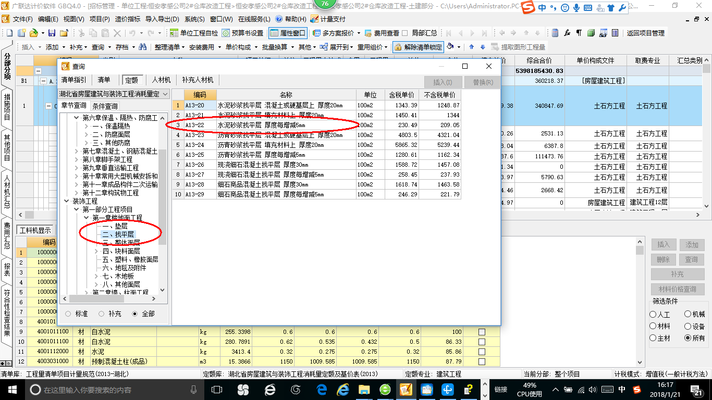The image size is (712, 400).
Task: Click the New file icon in toolbar
Action: (x=10, y=33)
